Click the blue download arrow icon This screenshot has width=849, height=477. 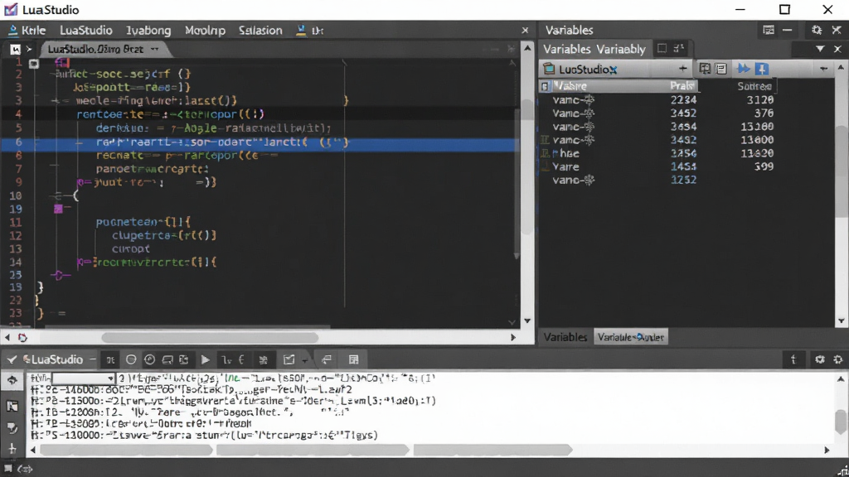(x=762, y=69)
